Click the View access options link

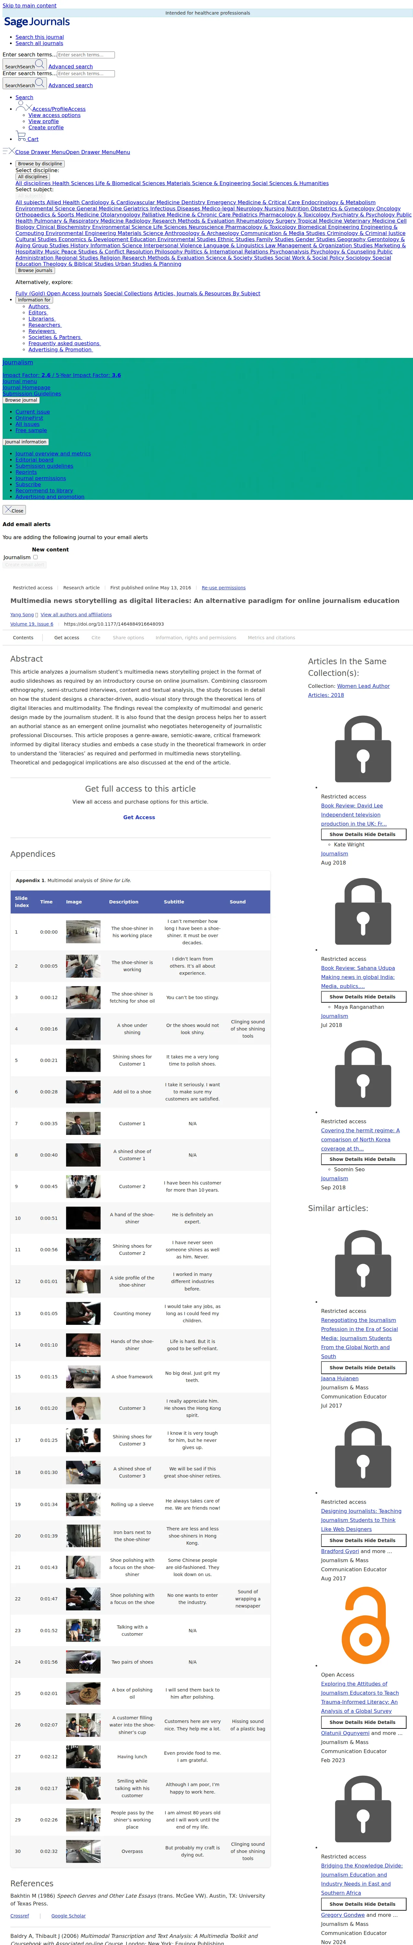coord(54,115)
